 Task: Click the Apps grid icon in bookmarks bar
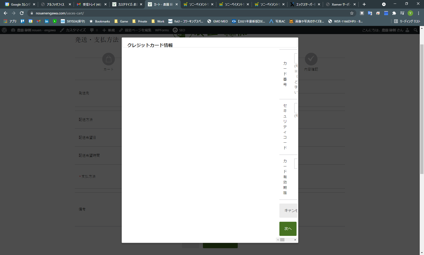(x=5, y=21)
